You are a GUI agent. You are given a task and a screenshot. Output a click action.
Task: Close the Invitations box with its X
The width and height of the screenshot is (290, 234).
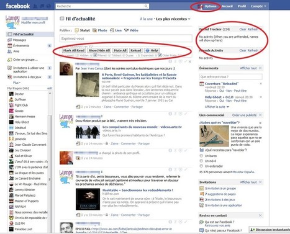coord(260,182)
